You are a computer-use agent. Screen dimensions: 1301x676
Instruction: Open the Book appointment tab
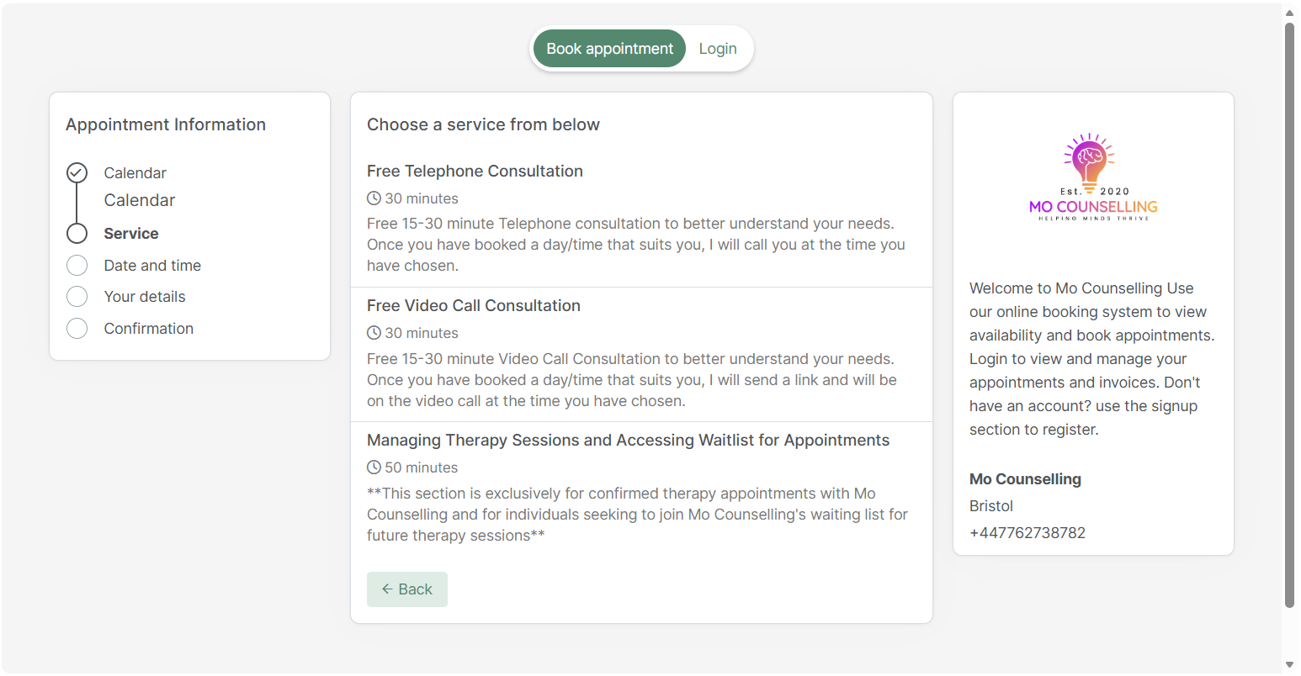(610, 49)
